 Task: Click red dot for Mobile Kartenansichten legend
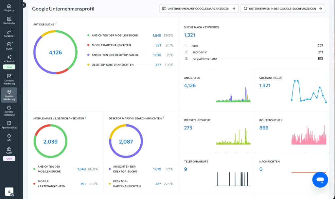(88, 45)
